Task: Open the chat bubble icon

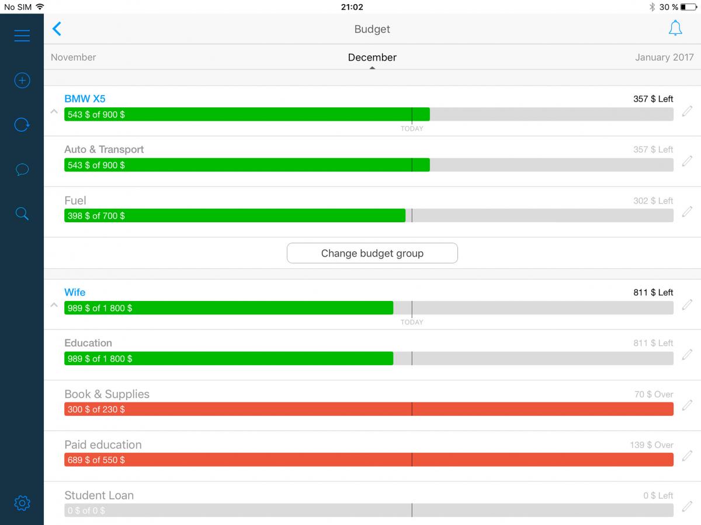Action: click(x=22, y=170)
